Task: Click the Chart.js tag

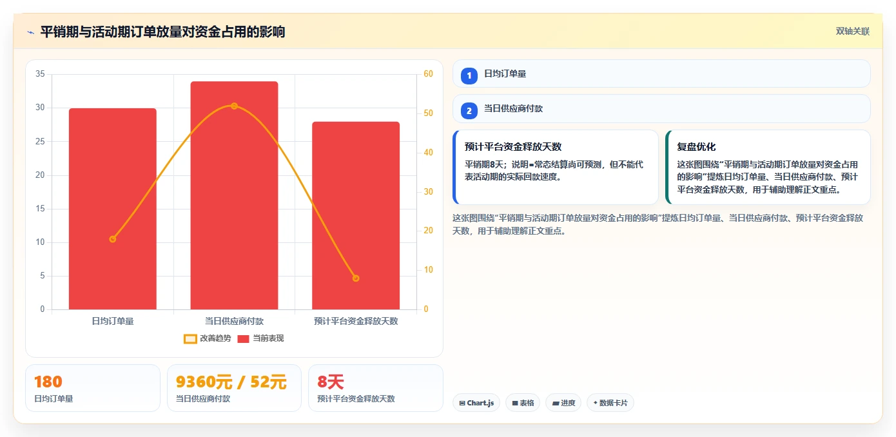Action: [x=476, y=403]
